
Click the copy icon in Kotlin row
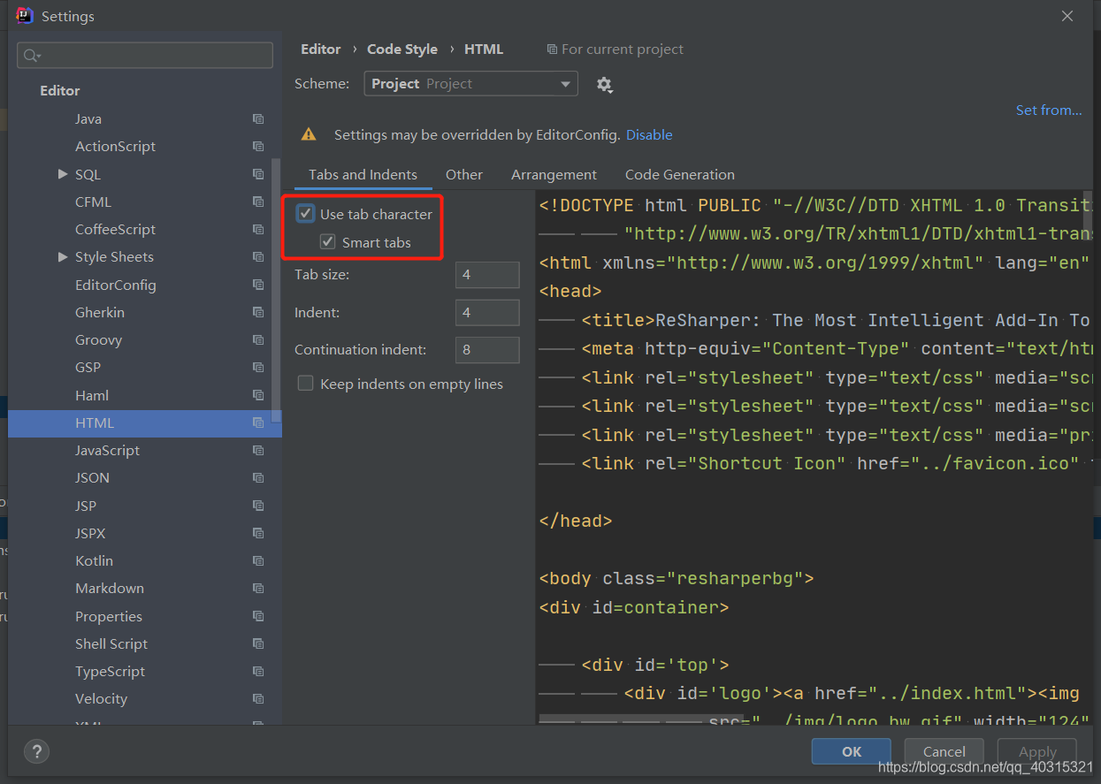258,561
